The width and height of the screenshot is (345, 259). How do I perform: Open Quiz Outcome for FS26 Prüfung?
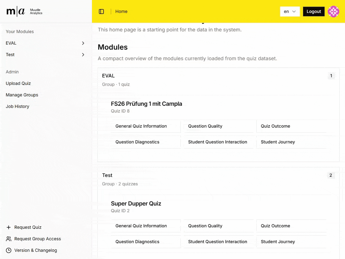291,126
